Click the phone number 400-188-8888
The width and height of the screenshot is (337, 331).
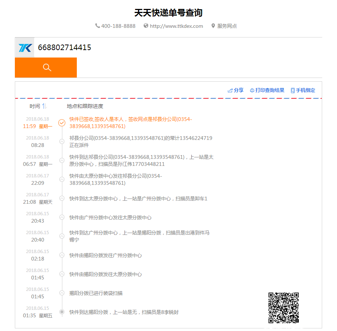[x=118, y=26]
